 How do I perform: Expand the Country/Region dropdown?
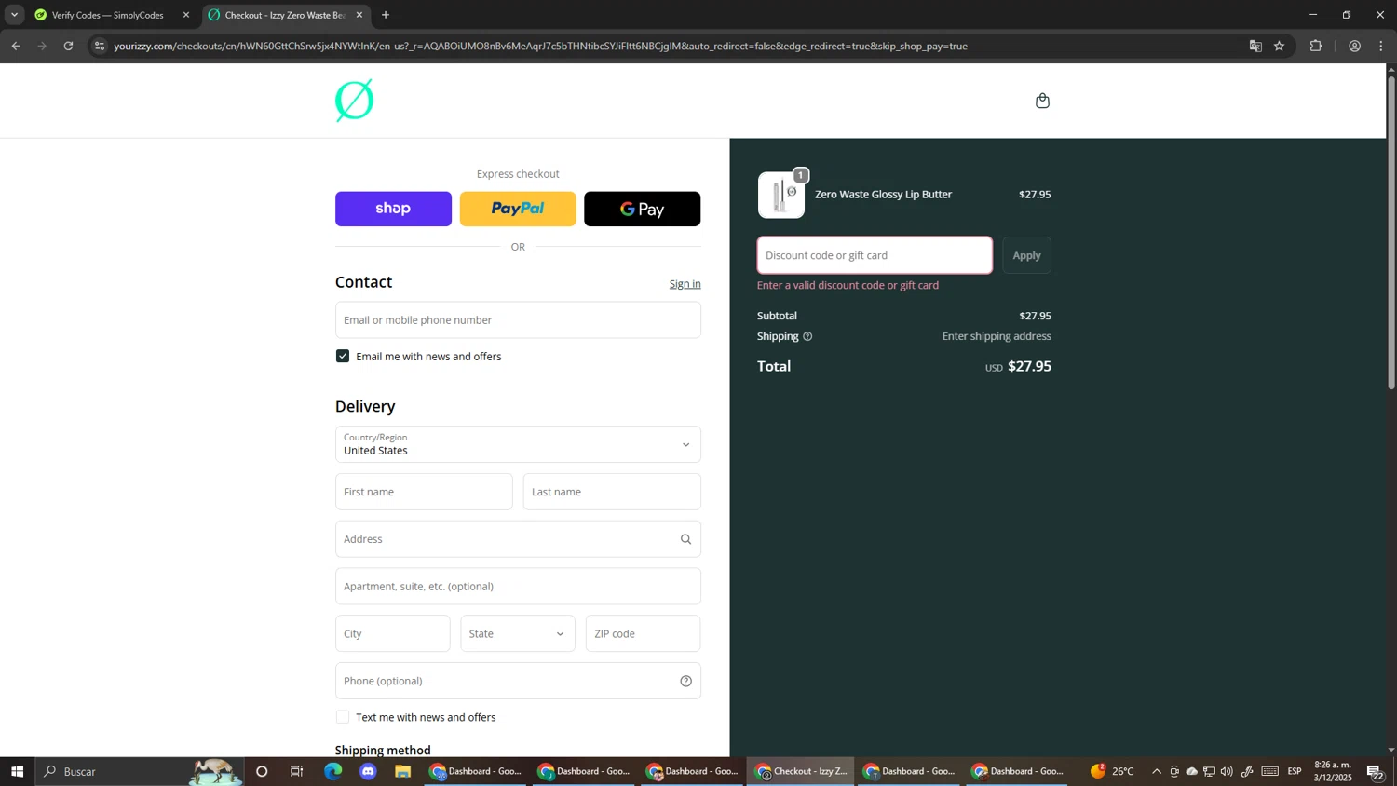pos(518,444)
